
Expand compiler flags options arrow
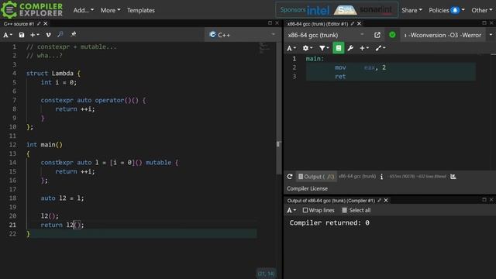[491, 35]
